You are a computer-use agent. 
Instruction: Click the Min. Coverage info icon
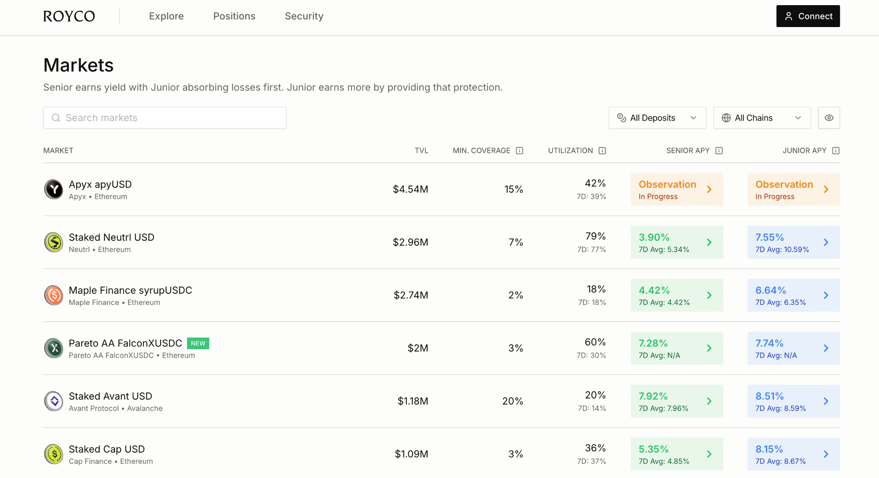pos(519,151)
